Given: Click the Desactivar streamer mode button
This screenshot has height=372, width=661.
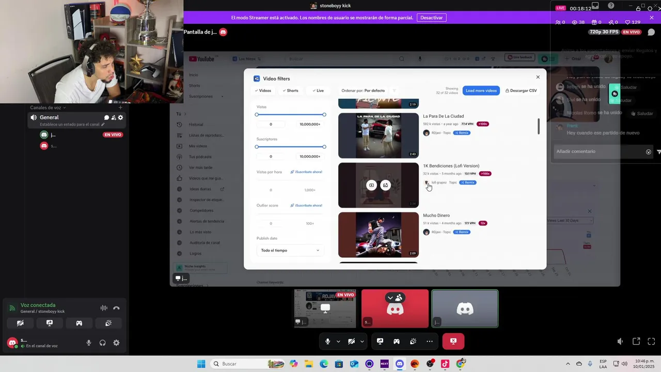Looking at the screenshot, I should [x=431, y=18].
